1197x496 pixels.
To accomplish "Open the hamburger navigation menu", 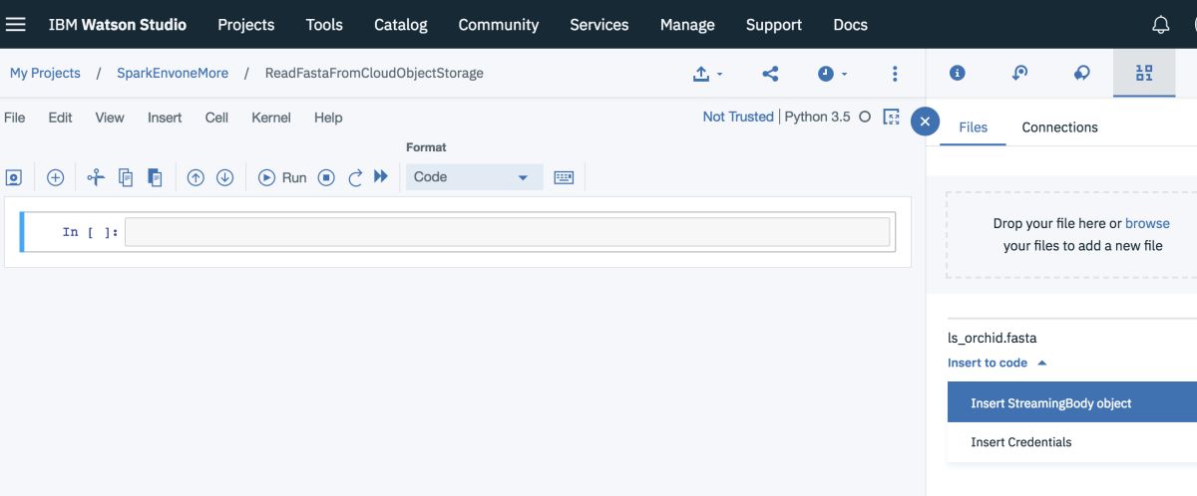I will [x=16, y=24].
